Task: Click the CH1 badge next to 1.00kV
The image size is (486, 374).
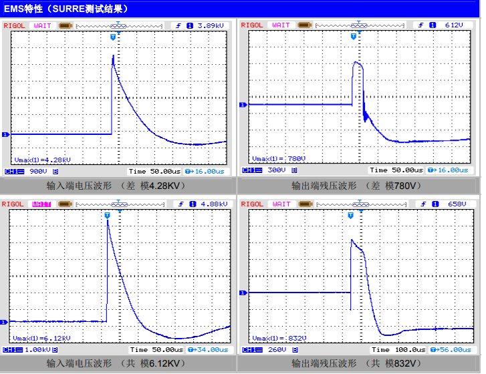Action: click(x=13, y=350)
